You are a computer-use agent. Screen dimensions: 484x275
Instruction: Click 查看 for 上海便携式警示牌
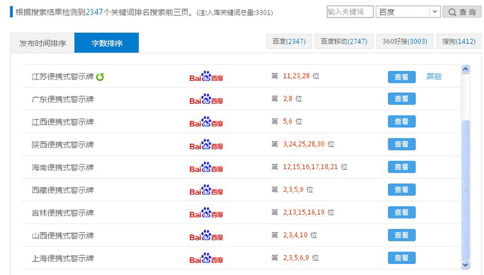[402, 257]
